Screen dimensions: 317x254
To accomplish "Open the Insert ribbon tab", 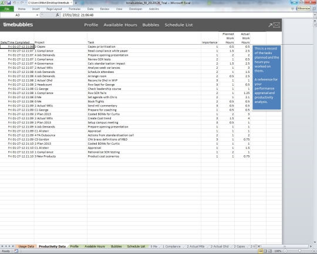I will pos(36,9).
